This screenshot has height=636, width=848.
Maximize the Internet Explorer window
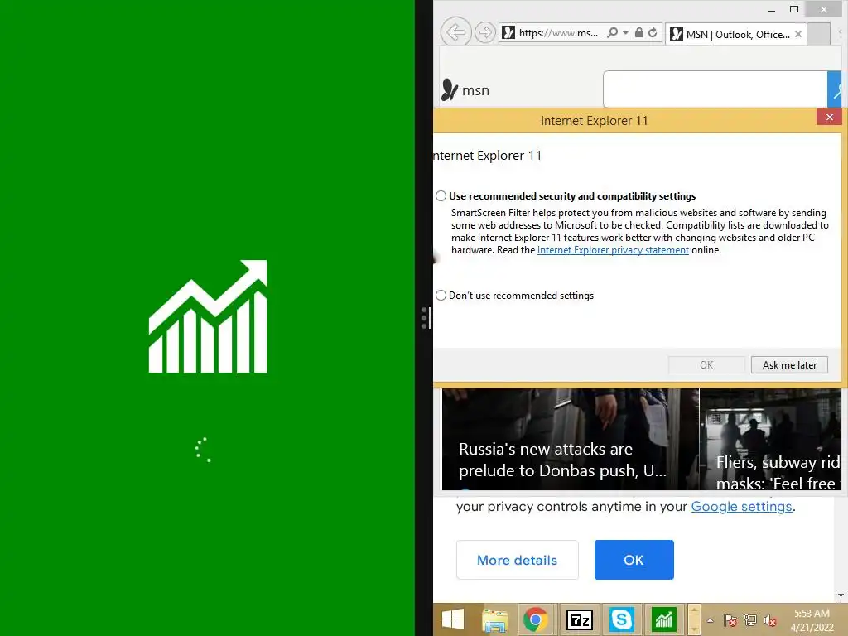pyautogui.click(x=794, y=9)
